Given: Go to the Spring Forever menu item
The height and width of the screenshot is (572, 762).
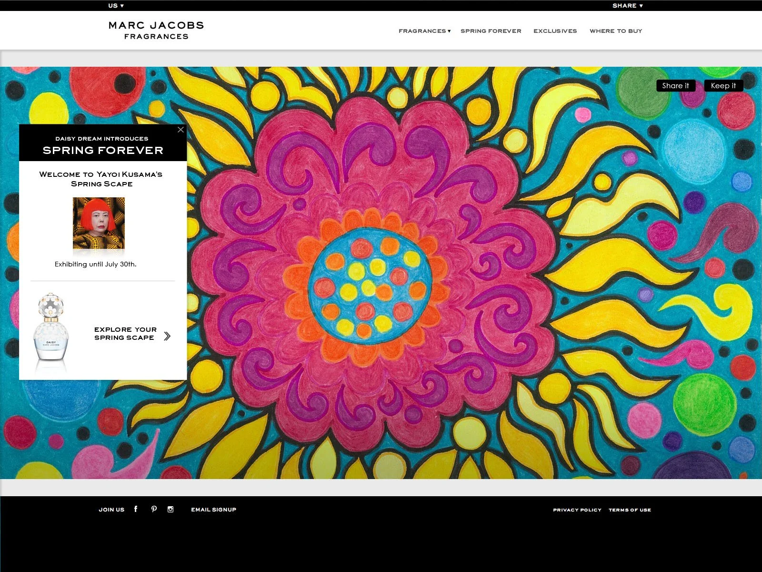Looking at the screenshot, I should click(491, 31).
